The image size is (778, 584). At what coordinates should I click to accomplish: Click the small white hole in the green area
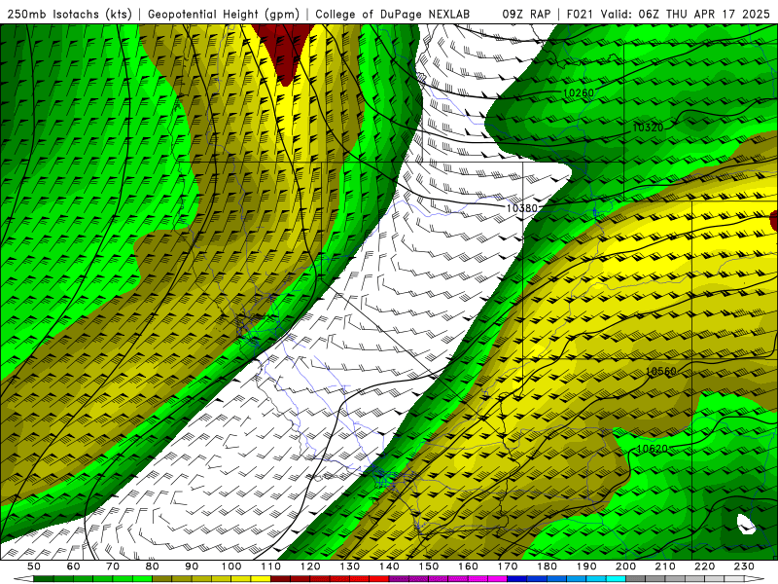[x=746, y=525]
